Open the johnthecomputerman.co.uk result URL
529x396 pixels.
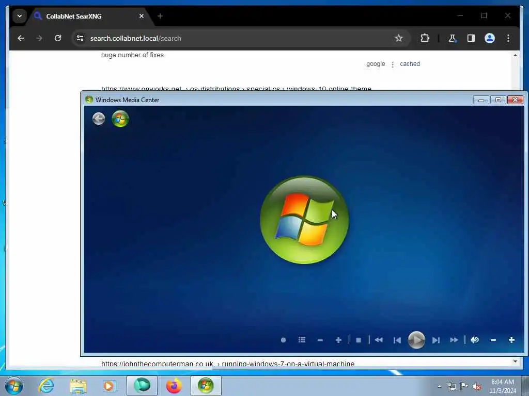228,364
